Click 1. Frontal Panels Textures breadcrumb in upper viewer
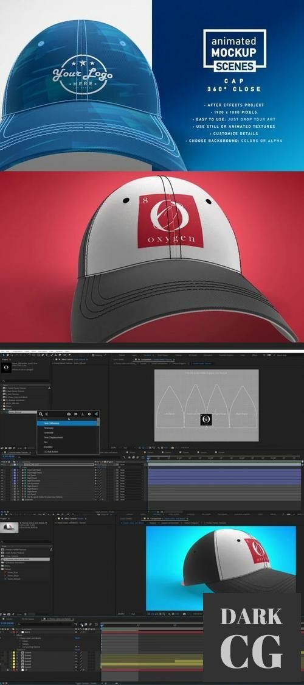Image resolution: width=304 pixels, height=685 pixels. (203, 363)
